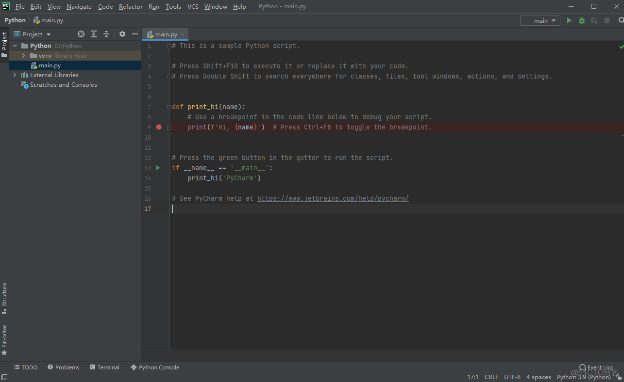Open the Refactor menu
Viewport: 624px width, 382px height.
[x=131, y=6]
